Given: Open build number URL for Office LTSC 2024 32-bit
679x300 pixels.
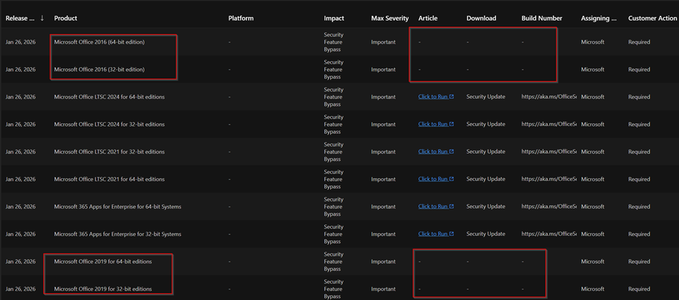Looking at the screenshot, I should (549, 125).
